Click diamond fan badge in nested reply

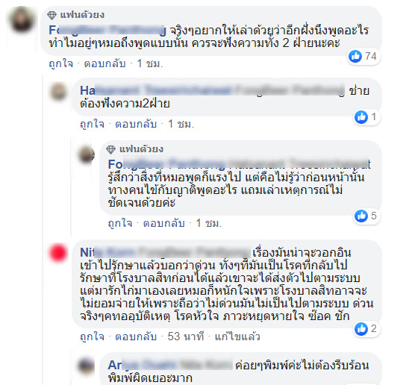(111, 149)
